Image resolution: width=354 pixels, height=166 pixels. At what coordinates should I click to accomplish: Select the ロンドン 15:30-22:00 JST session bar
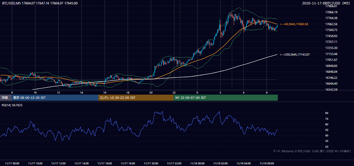coord(136,98)
